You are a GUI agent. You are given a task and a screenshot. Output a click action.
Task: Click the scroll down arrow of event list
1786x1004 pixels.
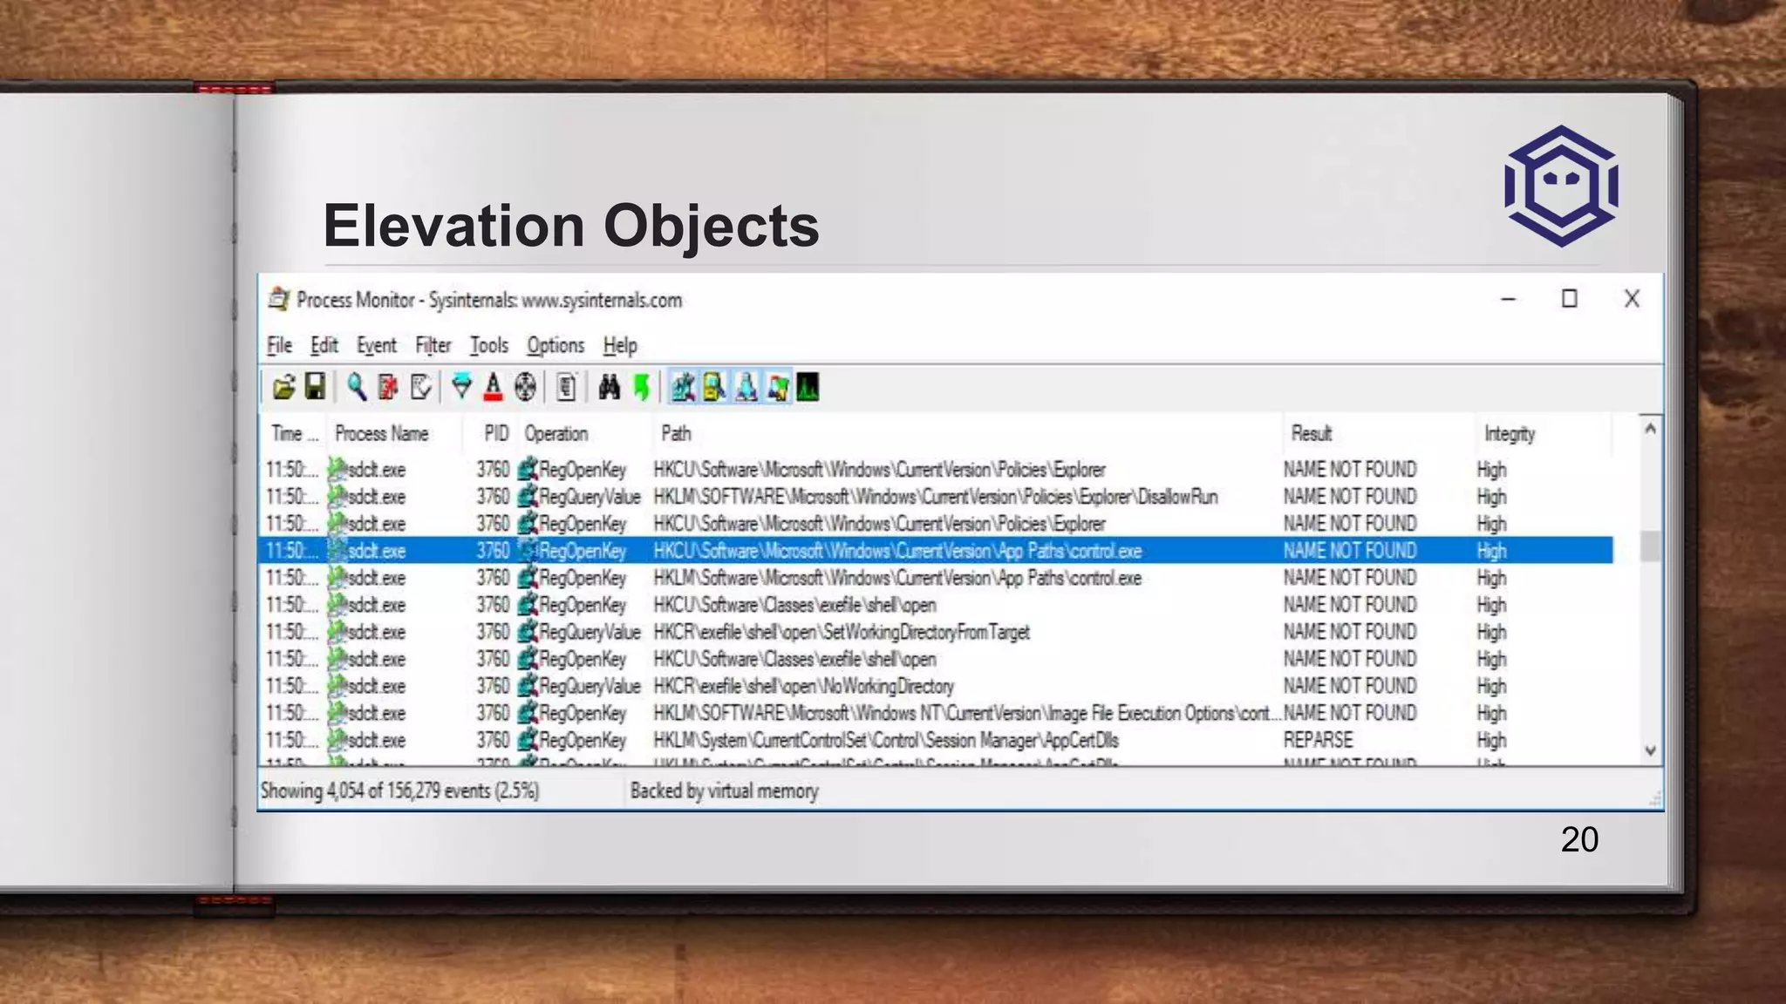[1650, 750]
